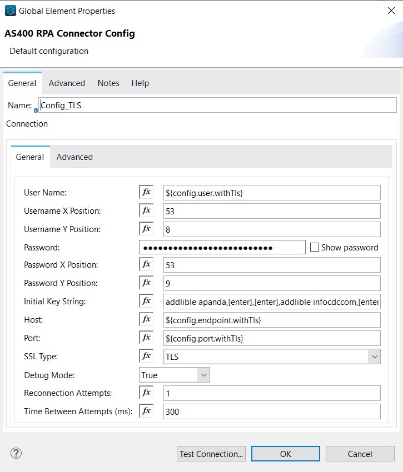Click the User Name input field
The image size is (403, 472).
[x=272, y=193]
